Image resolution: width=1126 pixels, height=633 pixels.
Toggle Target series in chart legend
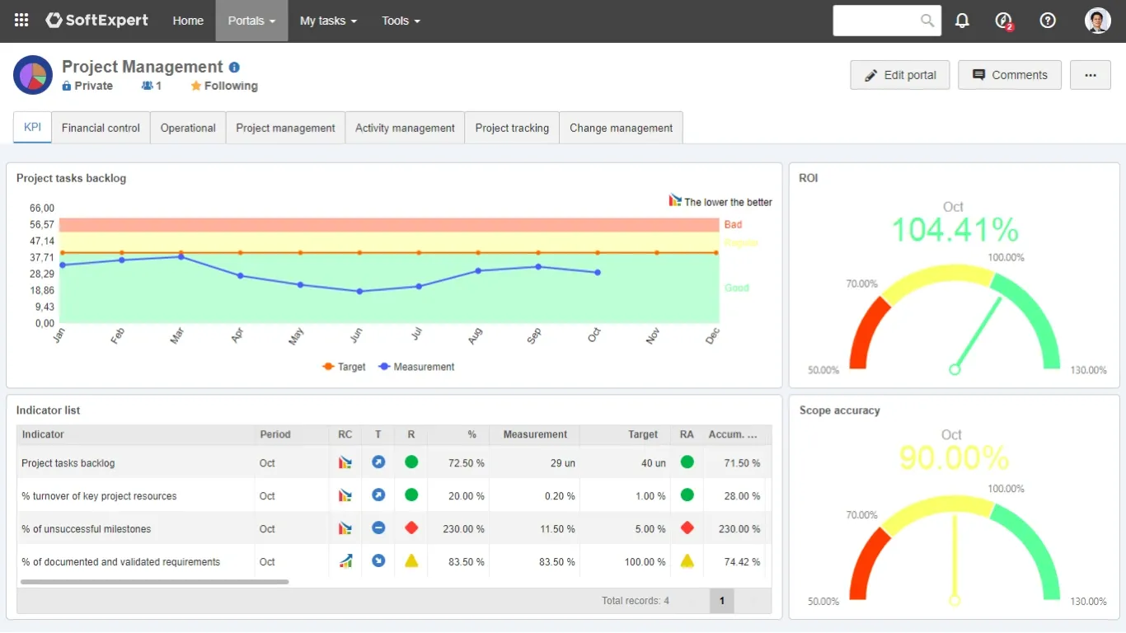coord(344,367)
